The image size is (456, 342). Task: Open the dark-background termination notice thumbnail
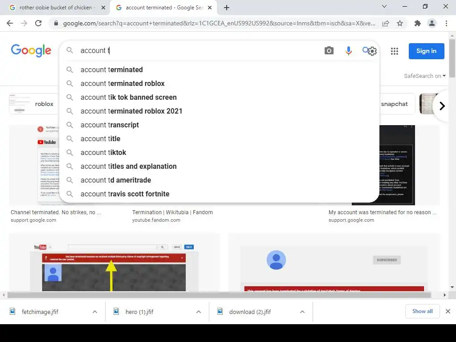click(397, 165)
